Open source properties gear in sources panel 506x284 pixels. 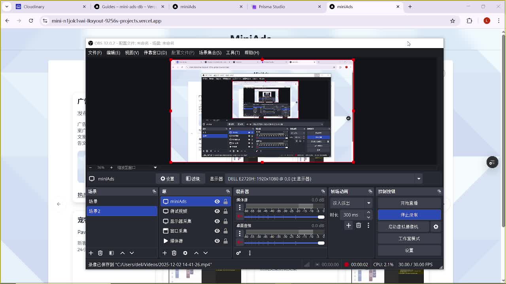click(185, 253)
